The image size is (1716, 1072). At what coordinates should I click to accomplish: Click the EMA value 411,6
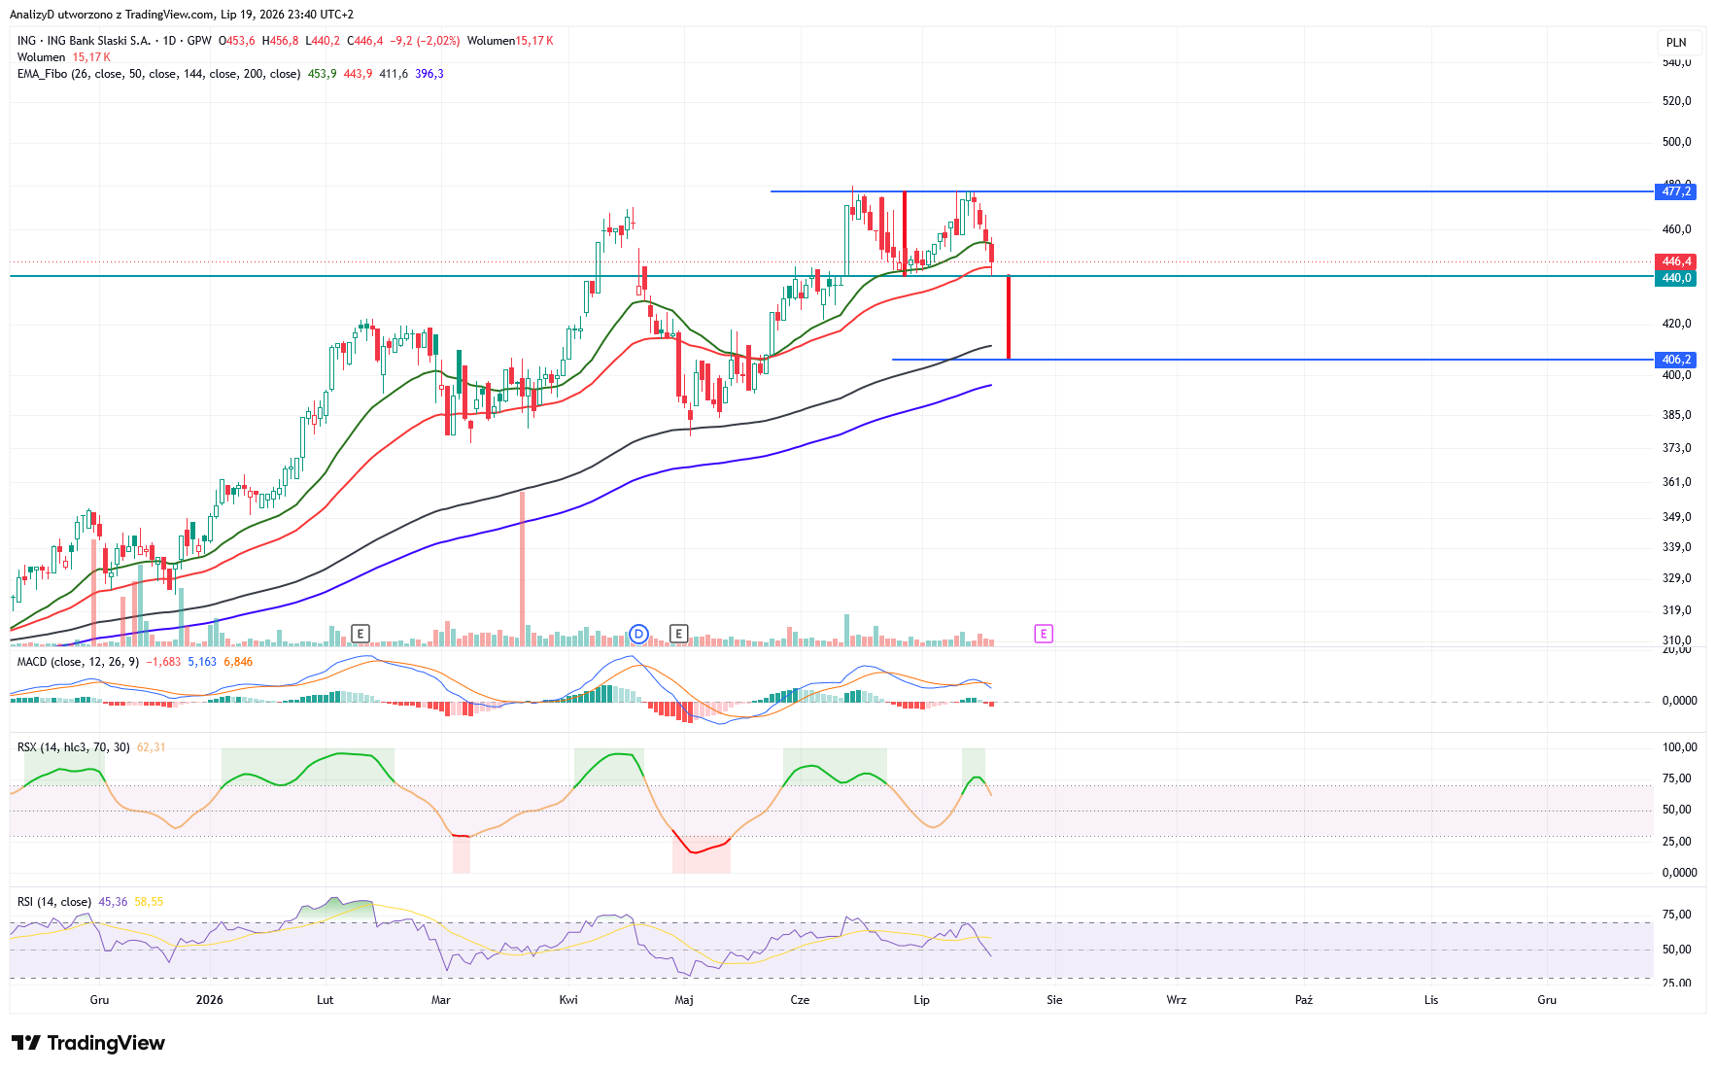click(394, 74)
